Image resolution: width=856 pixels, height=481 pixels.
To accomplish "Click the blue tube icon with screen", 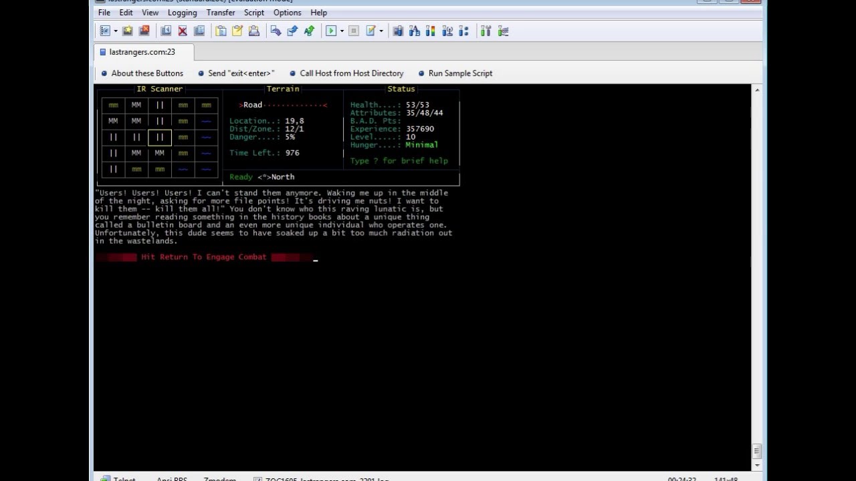I will coord(398,31).
